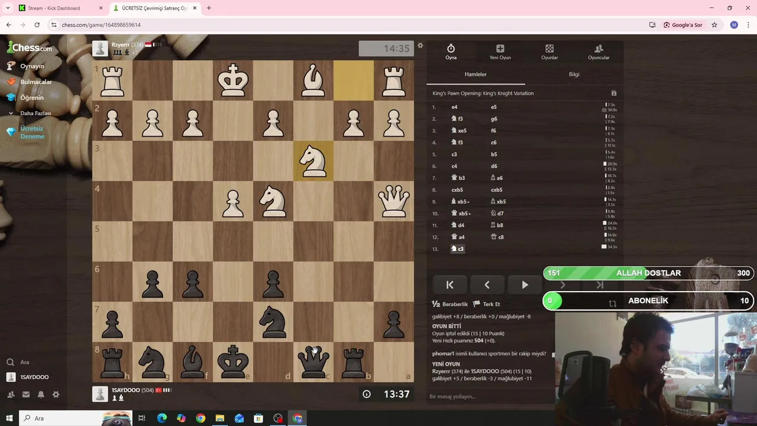
Task: Open Microsoft Store from taskbar
Action: click(258, 418)
